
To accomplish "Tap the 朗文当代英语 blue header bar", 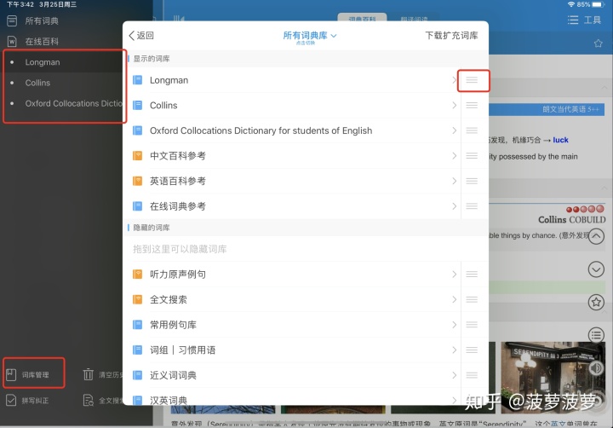I will pyautogui.click(x=547, y=109).
